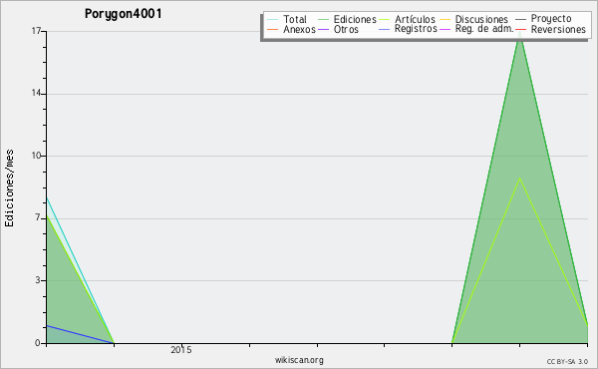
Task: Click the Reversiones legend entry
Action: (x=550, y=29)
